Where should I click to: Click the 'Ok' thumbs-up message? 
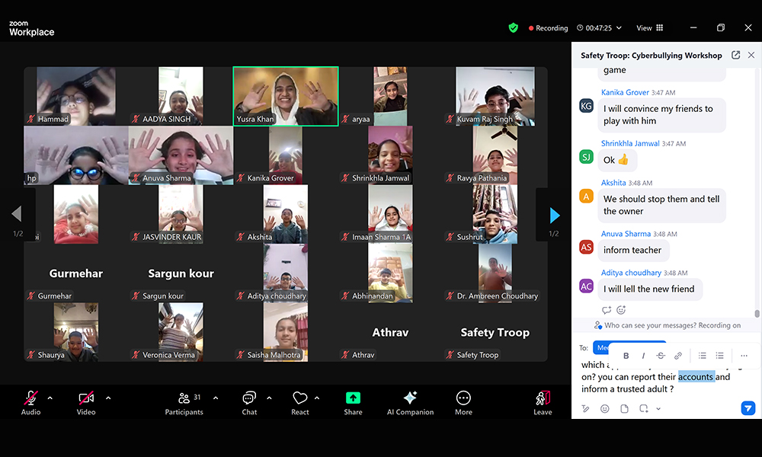pos(617,160)
